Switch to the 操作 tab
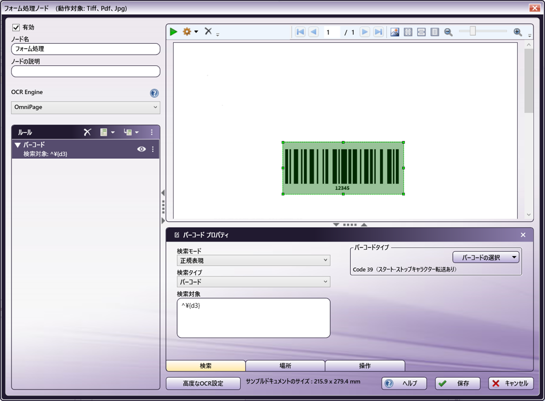545x401 pixels. (365, 366)
